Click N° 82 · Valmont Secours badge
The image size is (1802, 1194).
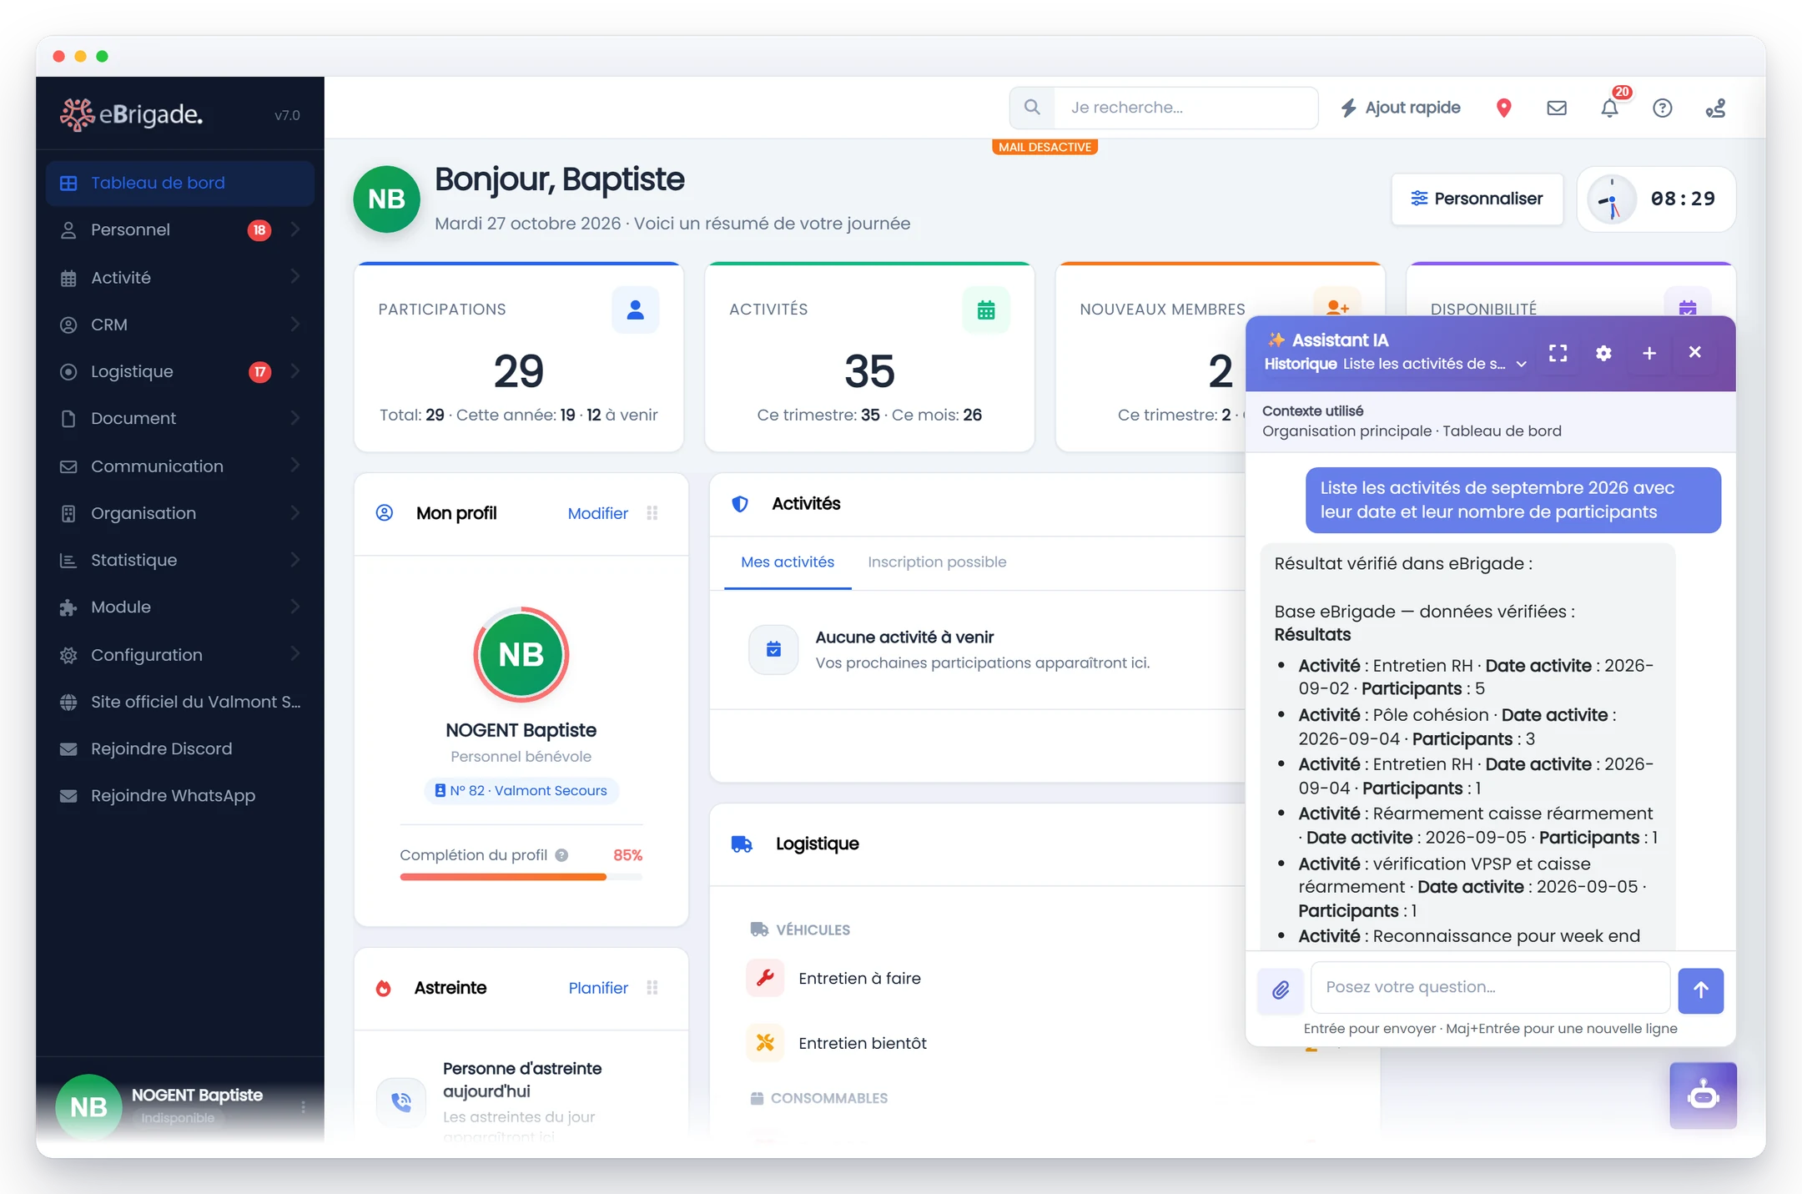point(521,790)
